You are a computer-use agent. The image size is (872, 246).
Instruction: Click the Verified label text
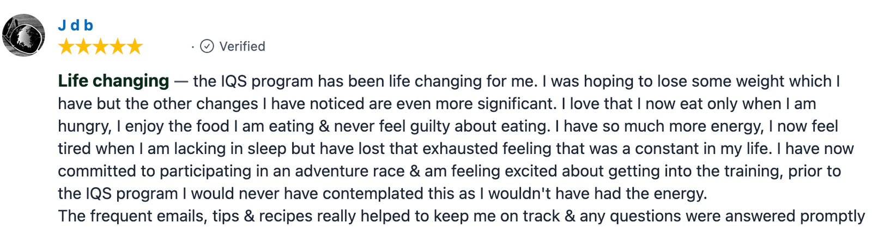[x=242, y=46]
